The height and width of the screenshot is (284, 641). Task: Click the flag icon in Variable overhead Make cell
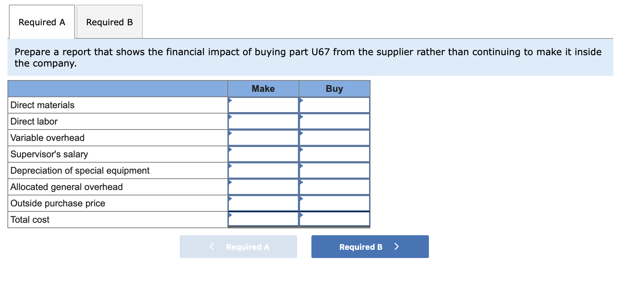(x=230, y=133)
